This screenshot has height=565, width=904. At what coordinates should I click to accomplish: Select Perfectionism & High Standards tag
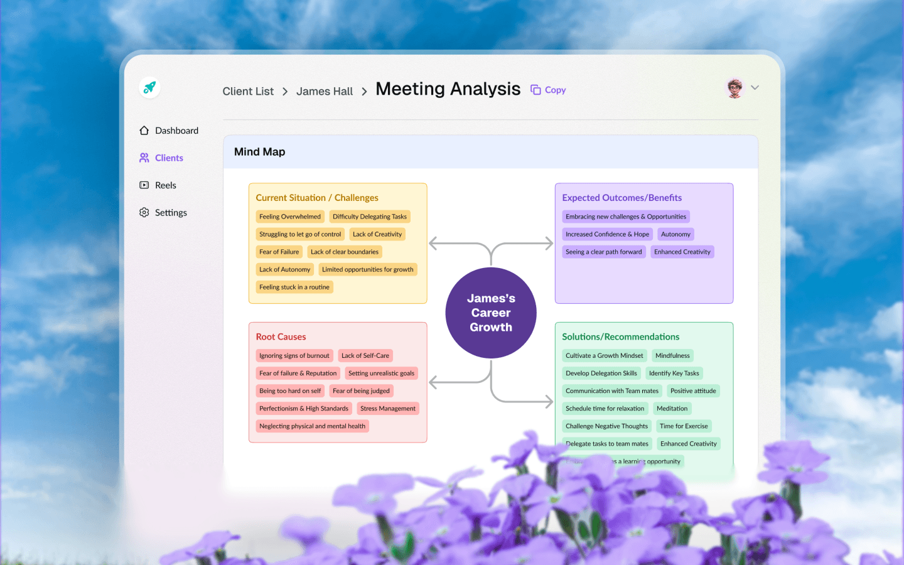coord(304,409)
